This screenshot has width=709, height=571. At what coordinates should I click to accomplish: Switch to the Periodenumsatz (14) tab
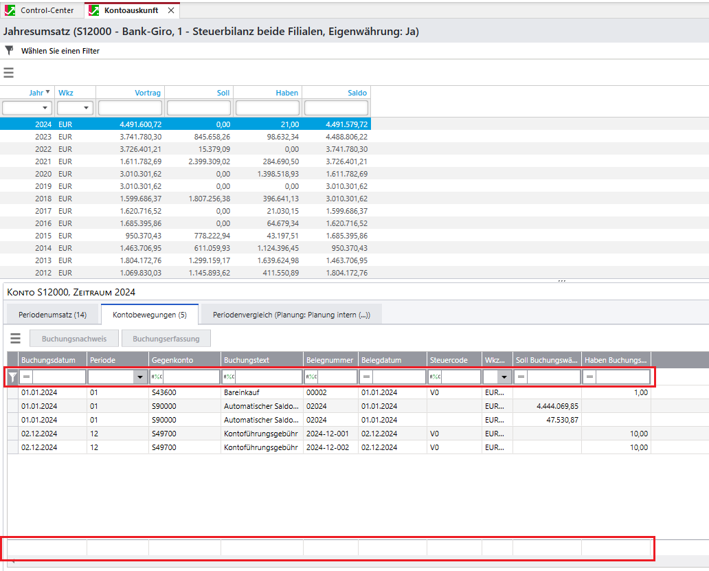[54, 315]
